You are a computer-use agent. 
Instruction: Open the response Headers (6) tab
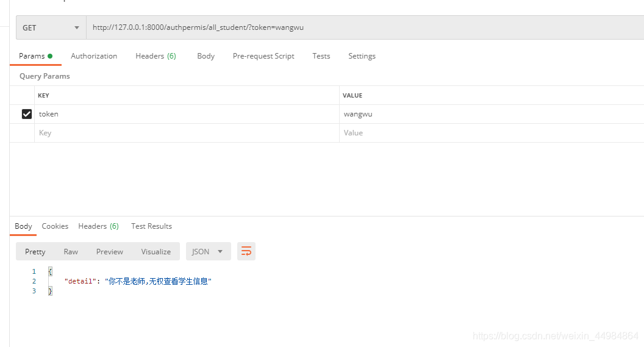click(99, 226)
